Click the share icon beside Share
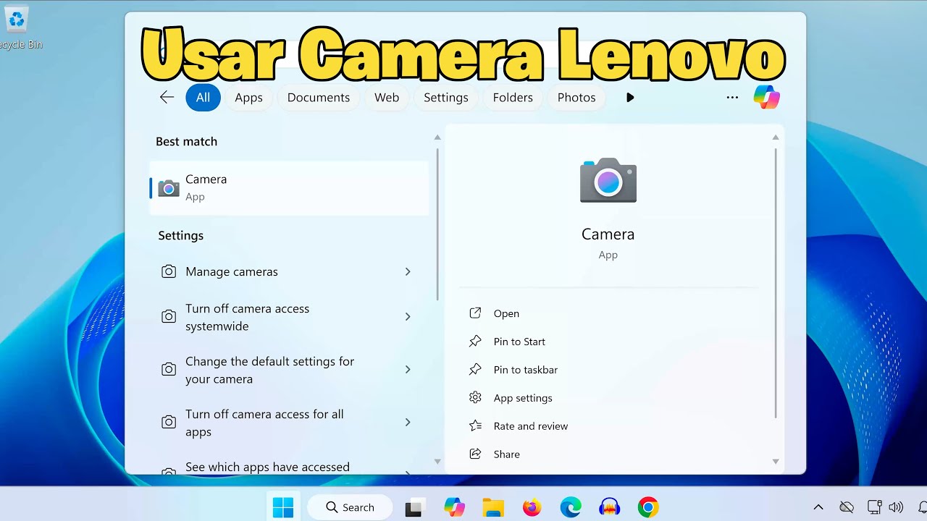 click(475, 454)
